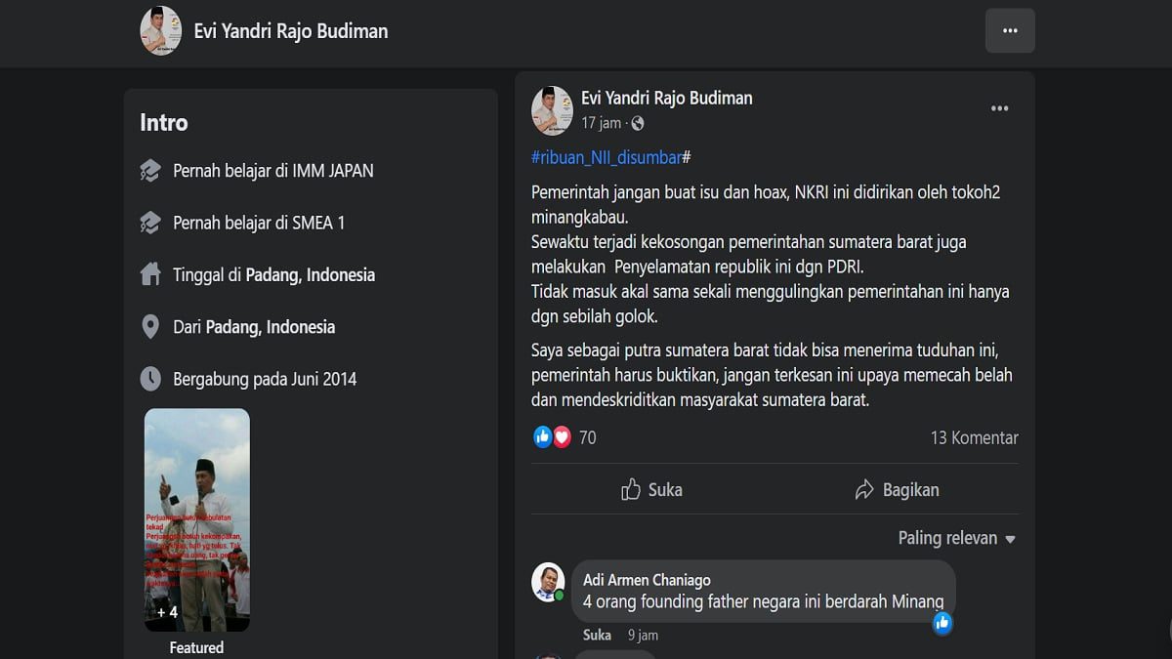This screenshot has height=659, width=1172.
Task: Click the red heart reaction icon
Action: click(x=562, y=437)
